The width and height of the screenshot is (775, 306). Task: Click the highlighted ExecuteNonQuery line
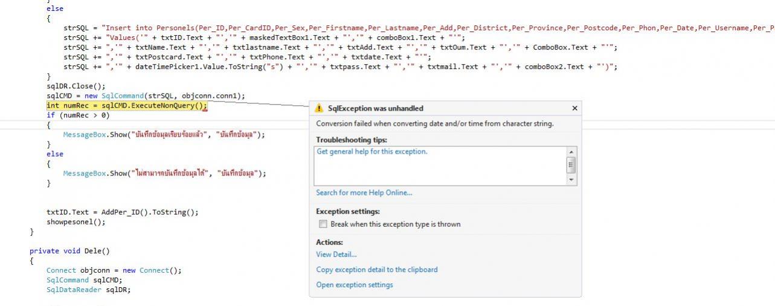click(127, 106)
